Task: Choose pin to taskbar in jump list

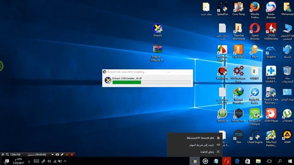Action: [x=195, y=145]
